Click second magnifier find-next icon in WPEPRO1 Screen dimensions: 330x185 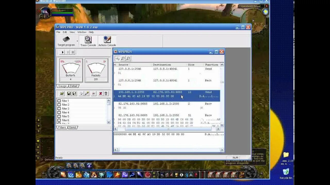click(x=128, y=59)
